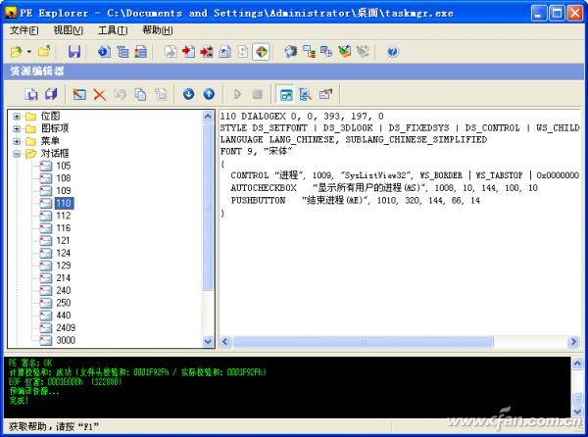Open the Dependency Scanner icon
588x437 pixels.
click(309, 51)
